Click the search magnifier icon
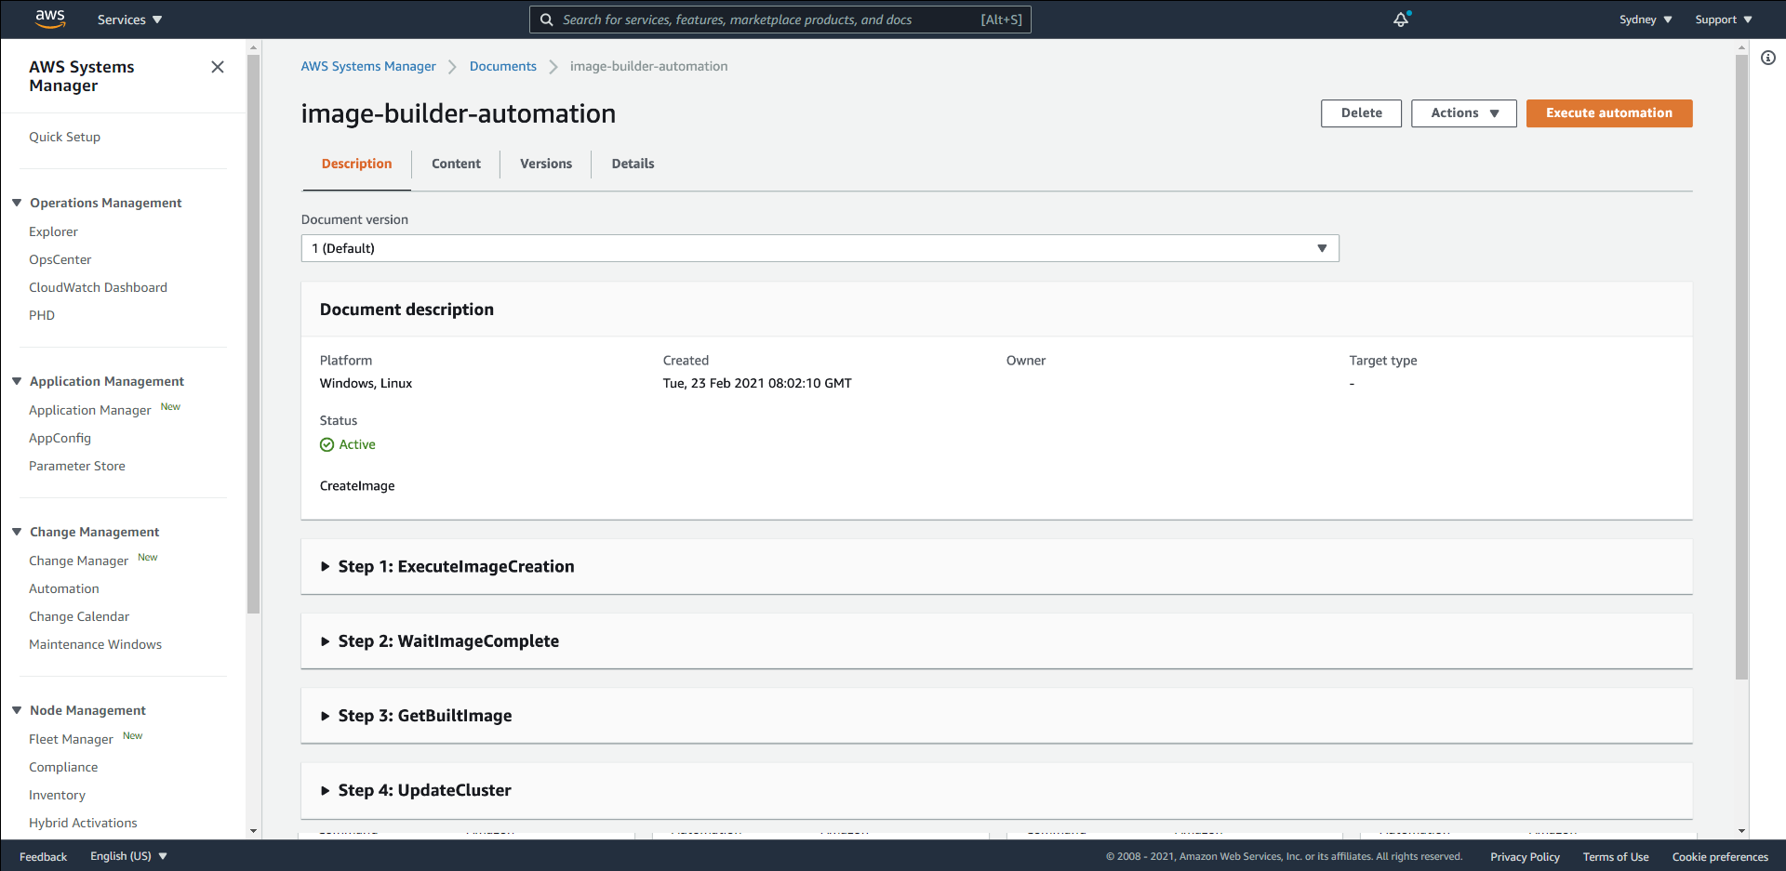 point(547,20)
